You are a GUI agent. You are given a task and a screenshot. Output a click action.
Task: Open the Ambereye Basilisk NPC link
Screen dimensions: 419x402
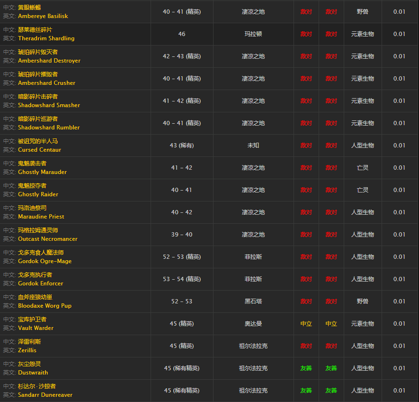43,16
